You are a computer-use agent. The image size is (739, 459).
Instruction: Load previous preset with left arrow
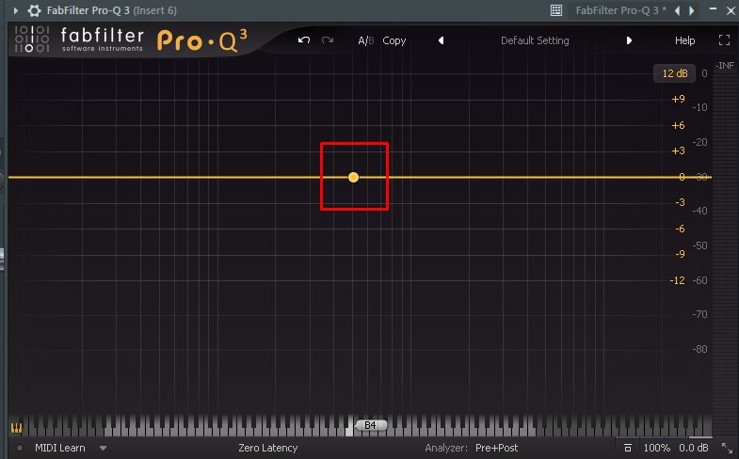(442, 40)
